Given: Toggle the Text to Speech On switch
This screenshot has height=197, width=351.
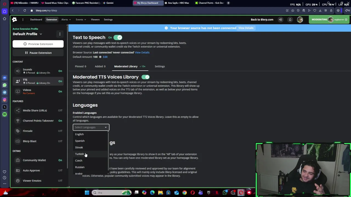Looking at the screenshot, I should pyautogui.click(x=118, y=37).
